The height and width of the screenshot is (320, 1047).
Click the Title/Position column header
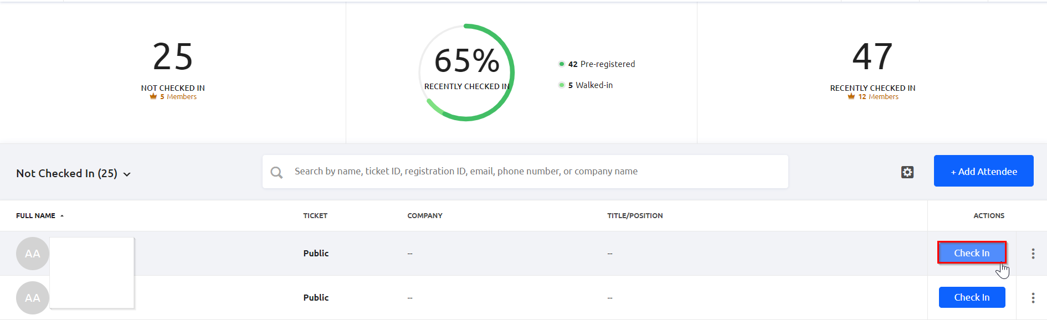pyautogui.click(x=635, y=216)
